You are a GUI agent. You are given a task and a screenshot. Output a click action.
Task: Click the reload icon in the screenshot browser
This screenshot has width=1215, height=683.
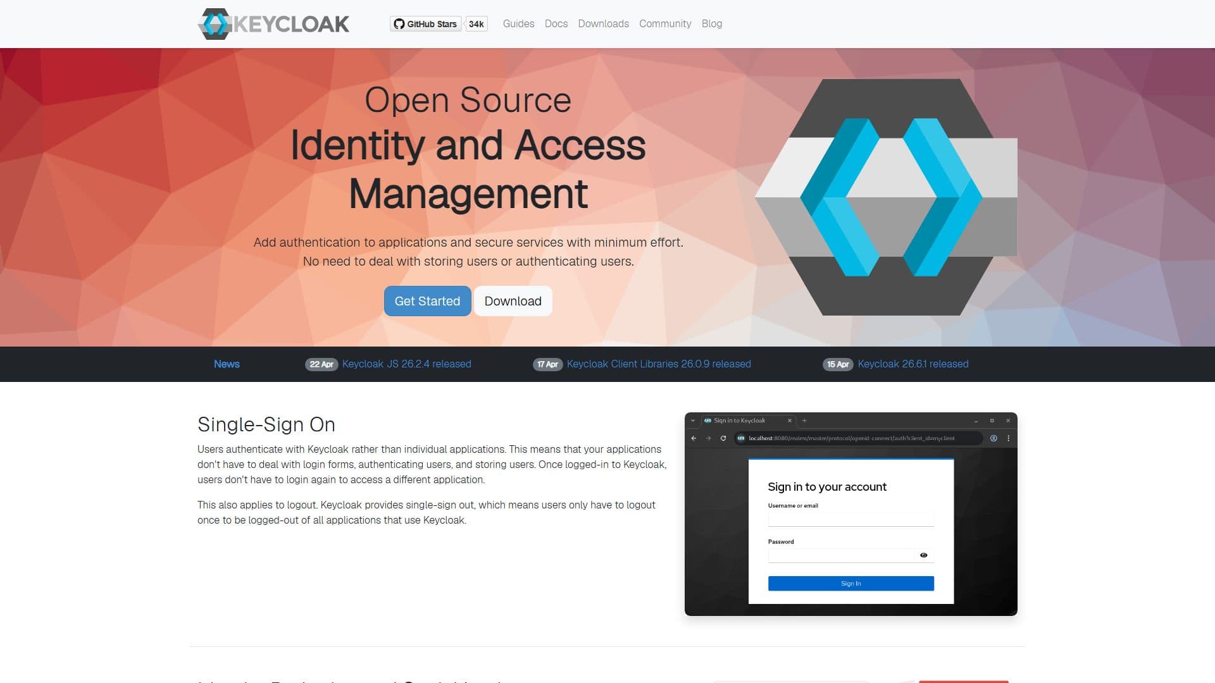click(x=723, y=438)
